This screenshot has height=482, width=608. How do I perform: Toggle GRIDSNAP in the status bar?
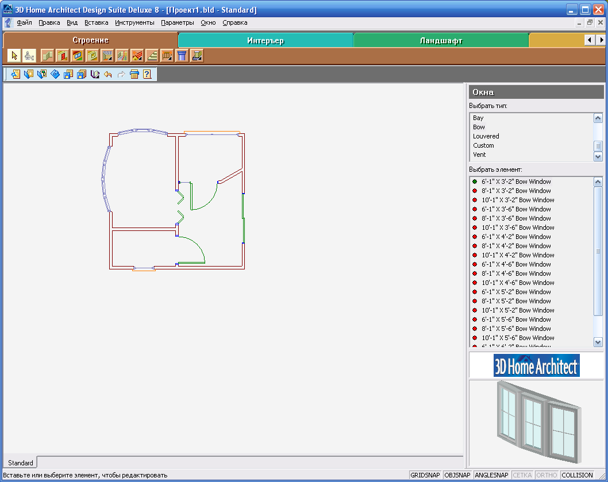click(x=425, y=475)
